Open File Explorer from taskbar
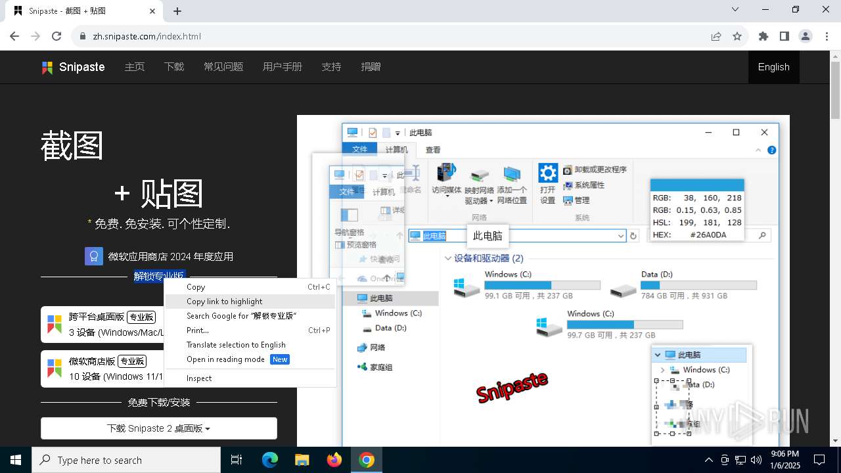 pos(302,460)
